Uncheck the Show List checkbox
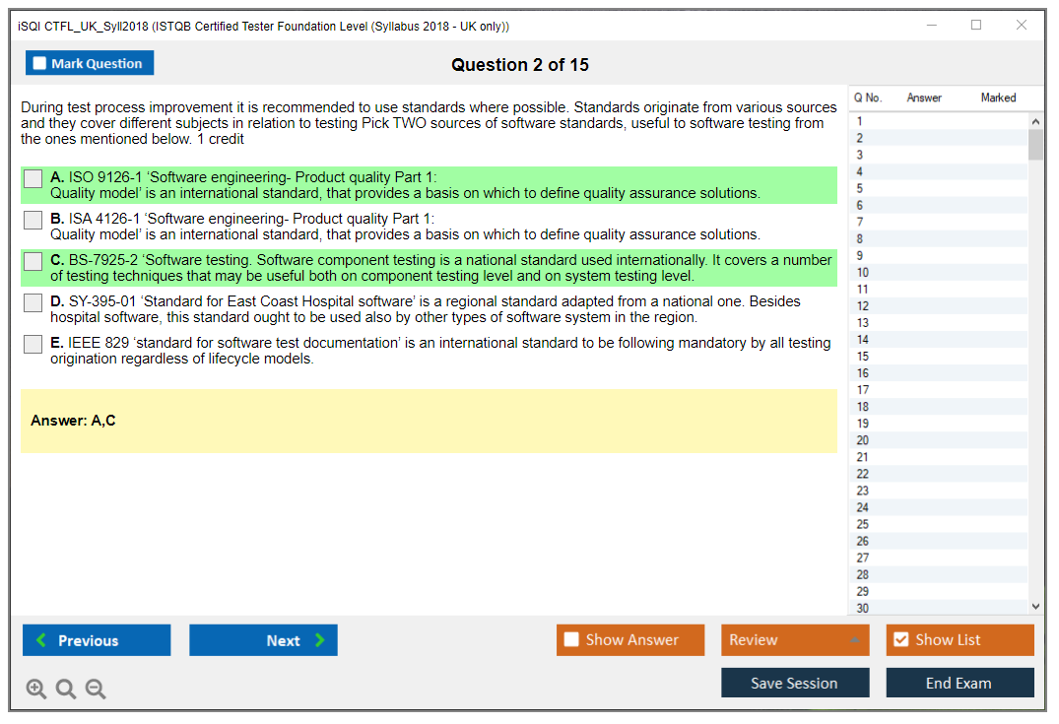The width and height of the screenshot is (1059, 724). tap(900, 640)
